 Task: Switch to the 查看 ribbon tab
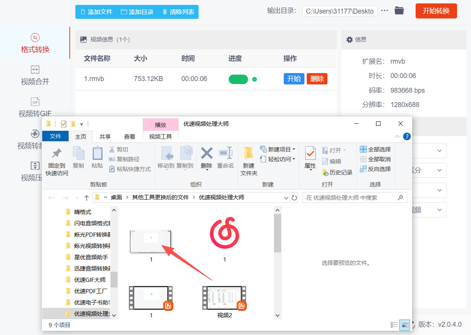pos(130,136)
